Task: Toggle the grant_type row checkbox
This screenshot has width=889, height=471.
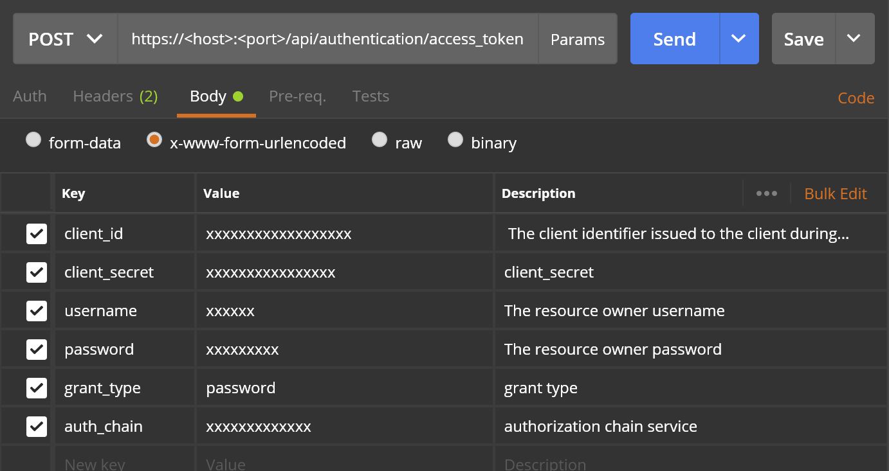Action: point(37,387)
